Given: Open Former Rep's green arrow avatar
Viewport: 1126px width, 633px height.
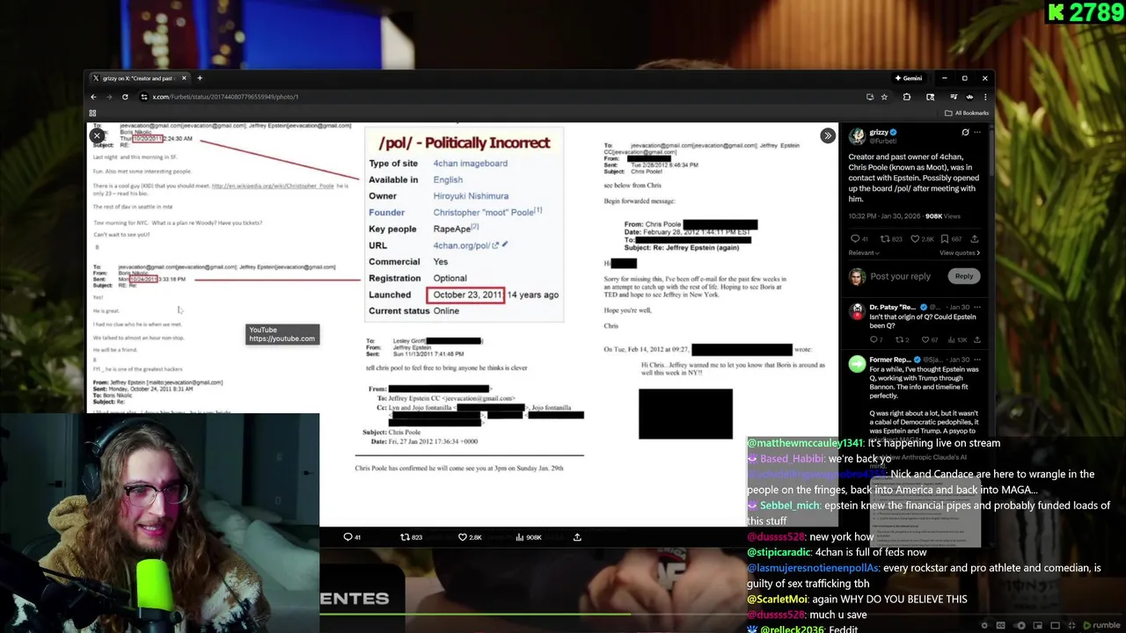Looking at the screenshot, I should [857, 363].
